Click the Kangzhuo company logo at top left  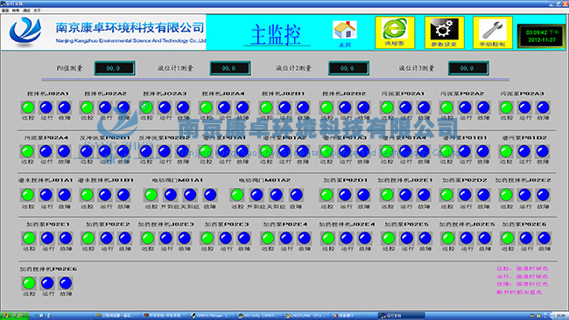[x=25, y=31]
